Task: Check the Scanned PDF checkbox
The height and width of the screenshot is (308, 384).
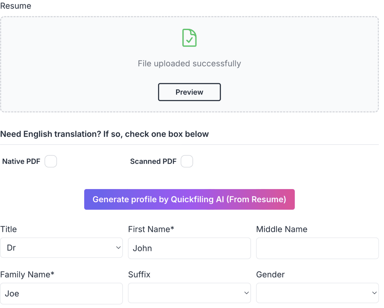Action: [187, 161]
